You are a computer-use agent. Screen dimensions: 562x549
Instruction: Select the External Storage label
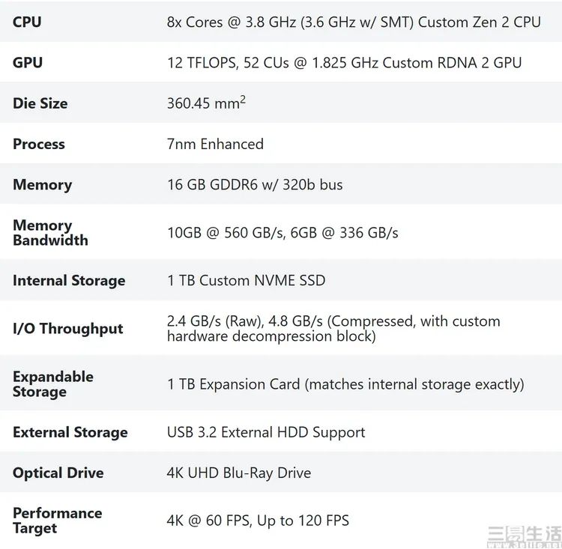pyautogui.click(x=70, y=432)
